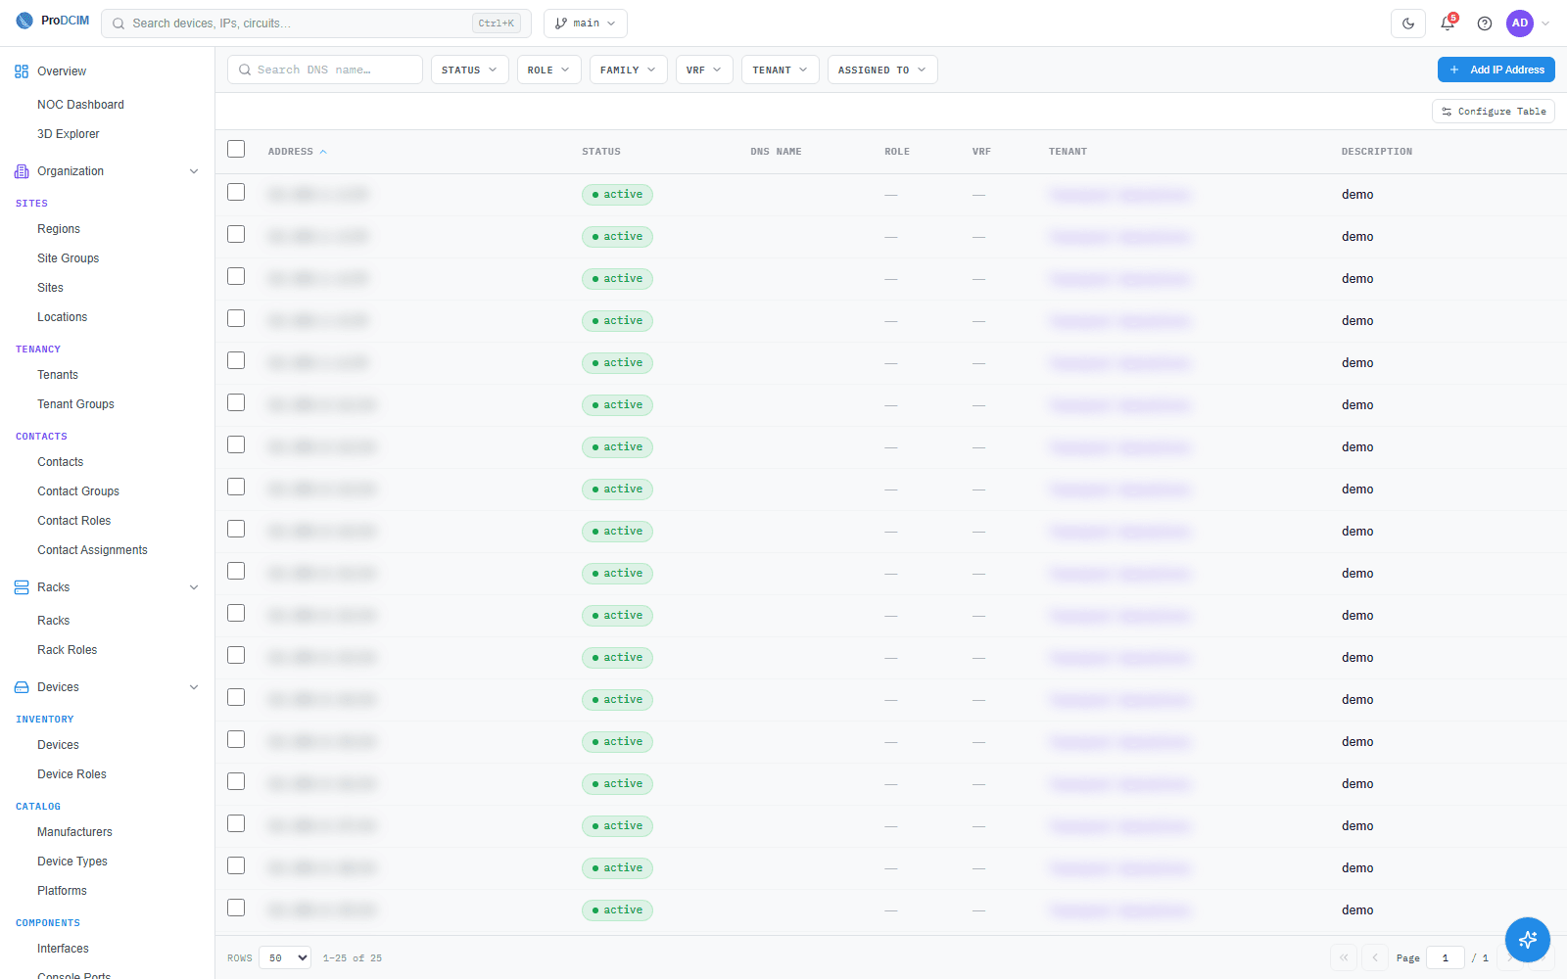This screenshot has height=979, width=1567.
Task: Click the search magnifier in global search
Action: tap(119, 23)
